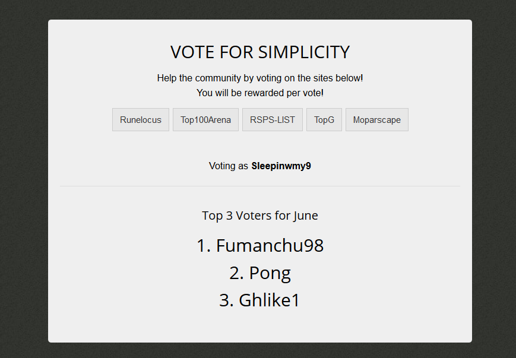The width and height of the screenshot is (516, 358).
Task: Click the horizontal divider under the username
Action: pyautogui.click(x=259, y=186)
